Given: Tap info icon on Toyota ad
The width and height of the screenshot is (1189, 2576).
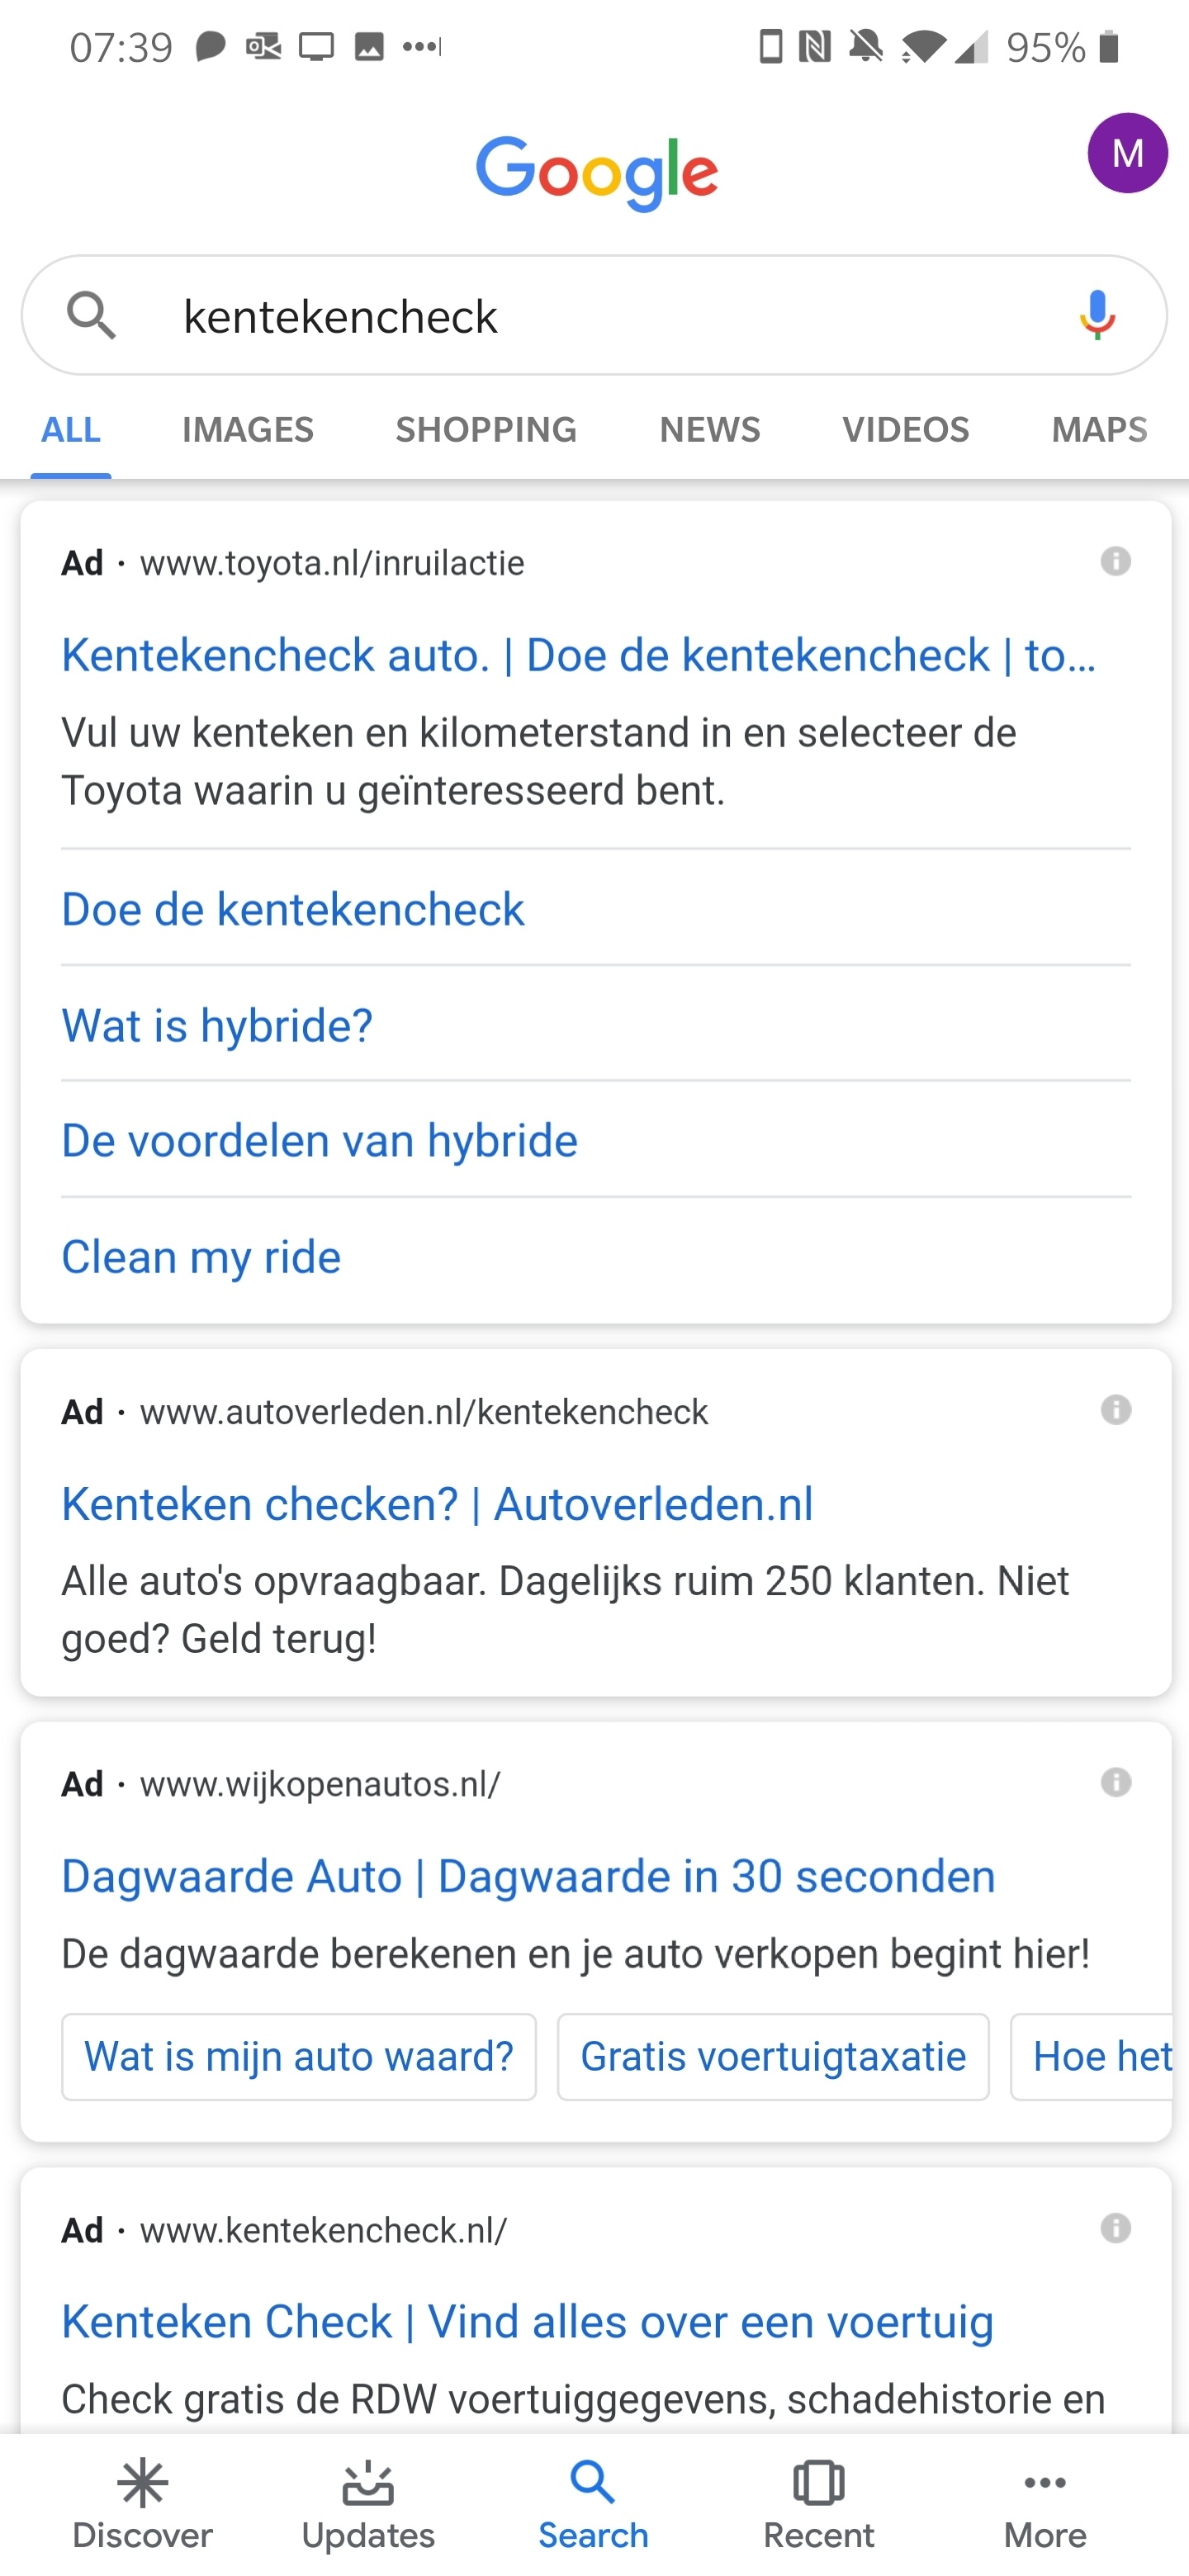Looking at the screenshot, I should [x=1115, y=561].
